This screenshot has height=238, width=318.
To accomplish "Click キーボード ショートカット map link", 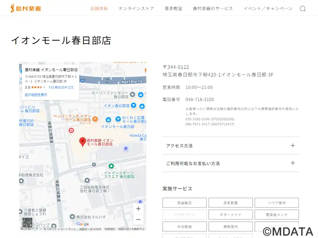I will point(60,229).
